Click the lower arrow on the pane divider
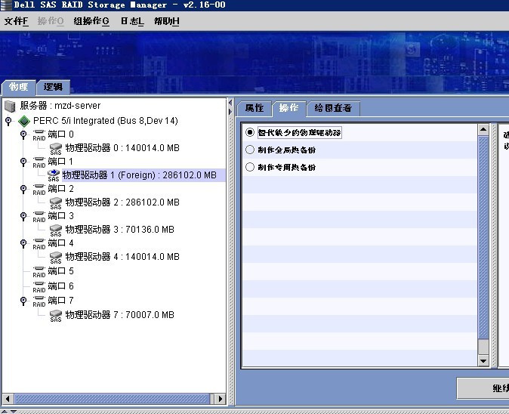The width and height of the screenshot is (509, 414). click(x=230, y=112)
